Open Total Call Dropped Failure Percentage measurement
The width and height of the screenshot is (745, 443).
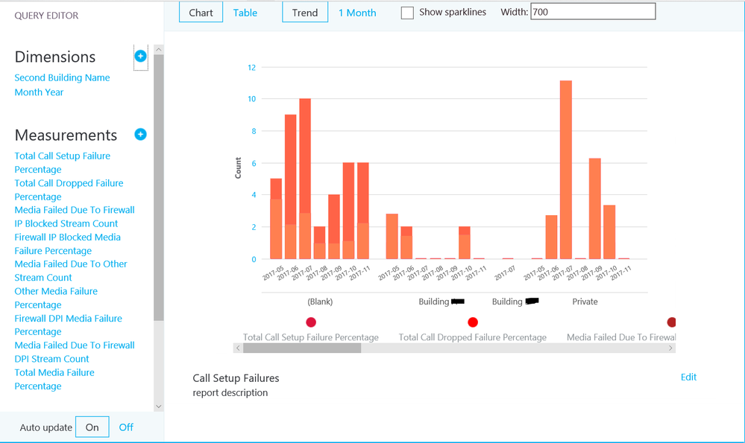[69, 190]
